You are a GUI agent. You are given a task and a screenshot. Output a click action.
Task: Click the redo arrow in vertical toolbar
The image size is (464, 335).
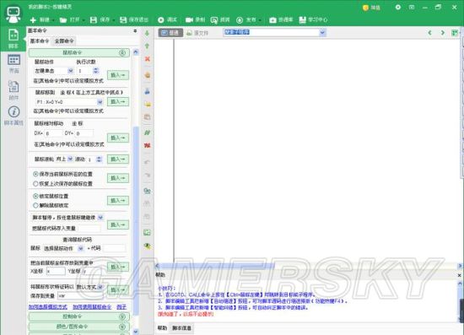point(147,175)
